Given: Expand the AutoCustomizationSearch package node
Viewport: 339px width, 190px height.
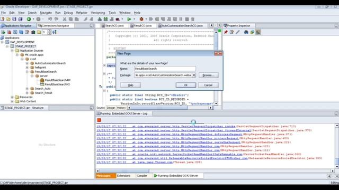Looking at the screenshot, I should click(27, 63).
